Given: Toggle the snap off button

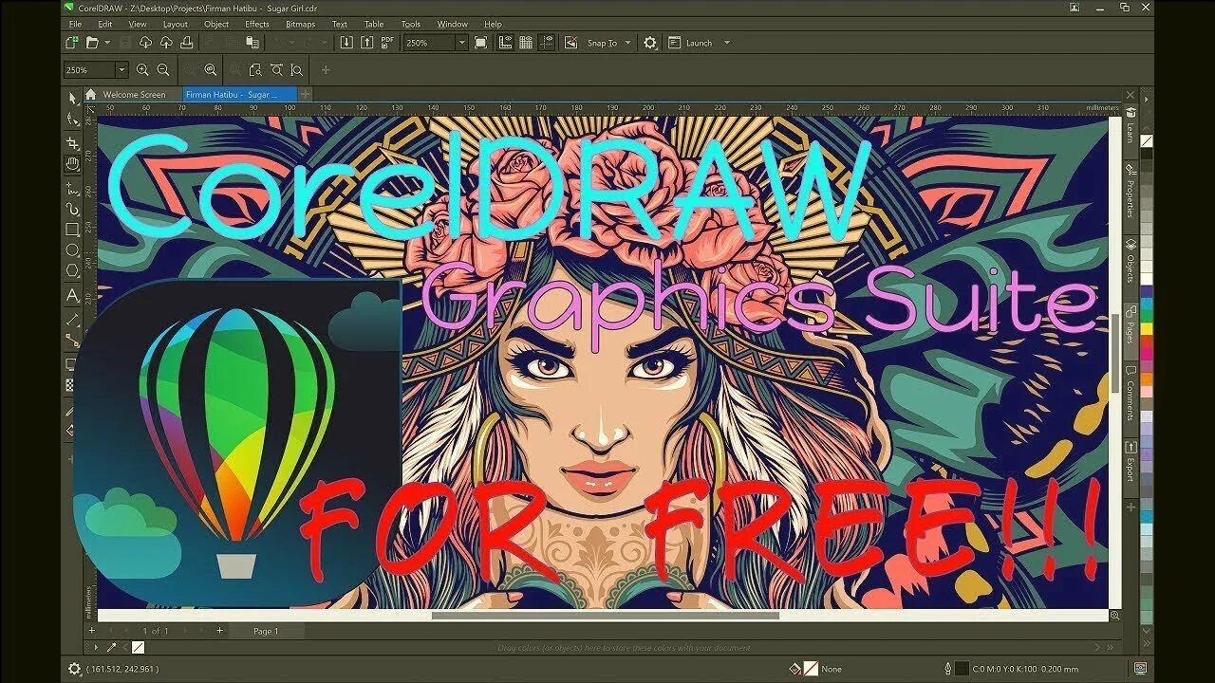Looking at the screenshot, I should [x=570, y=43].
